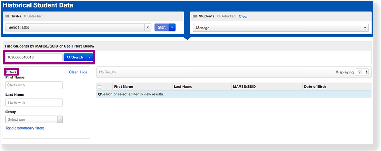Open the Select Tasks dropdown
Screen dimensions: 381x151
click(x=78, y=28)
